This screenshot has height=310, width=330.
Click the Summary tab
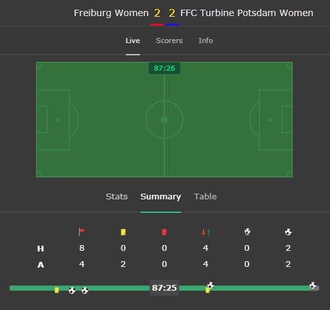pyautogui.click(x=161, y=197)
